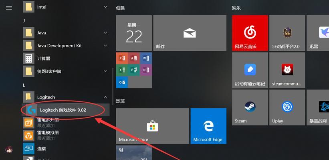Open the 网易云音乐 tile
The width and height of the screenshot is (329, 160).
pos(250,33)
